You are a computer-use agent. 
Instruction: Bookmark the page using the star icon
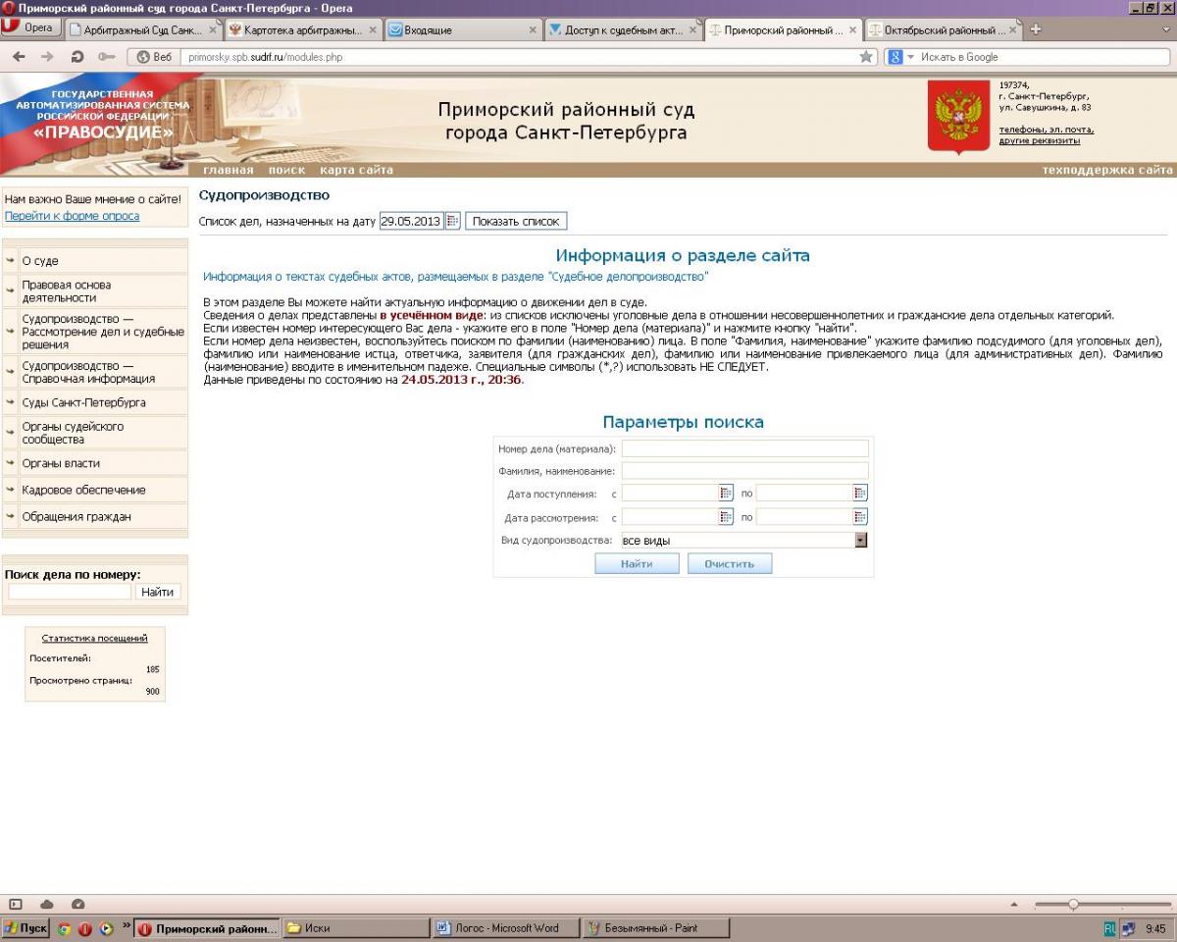click(866, 57)
